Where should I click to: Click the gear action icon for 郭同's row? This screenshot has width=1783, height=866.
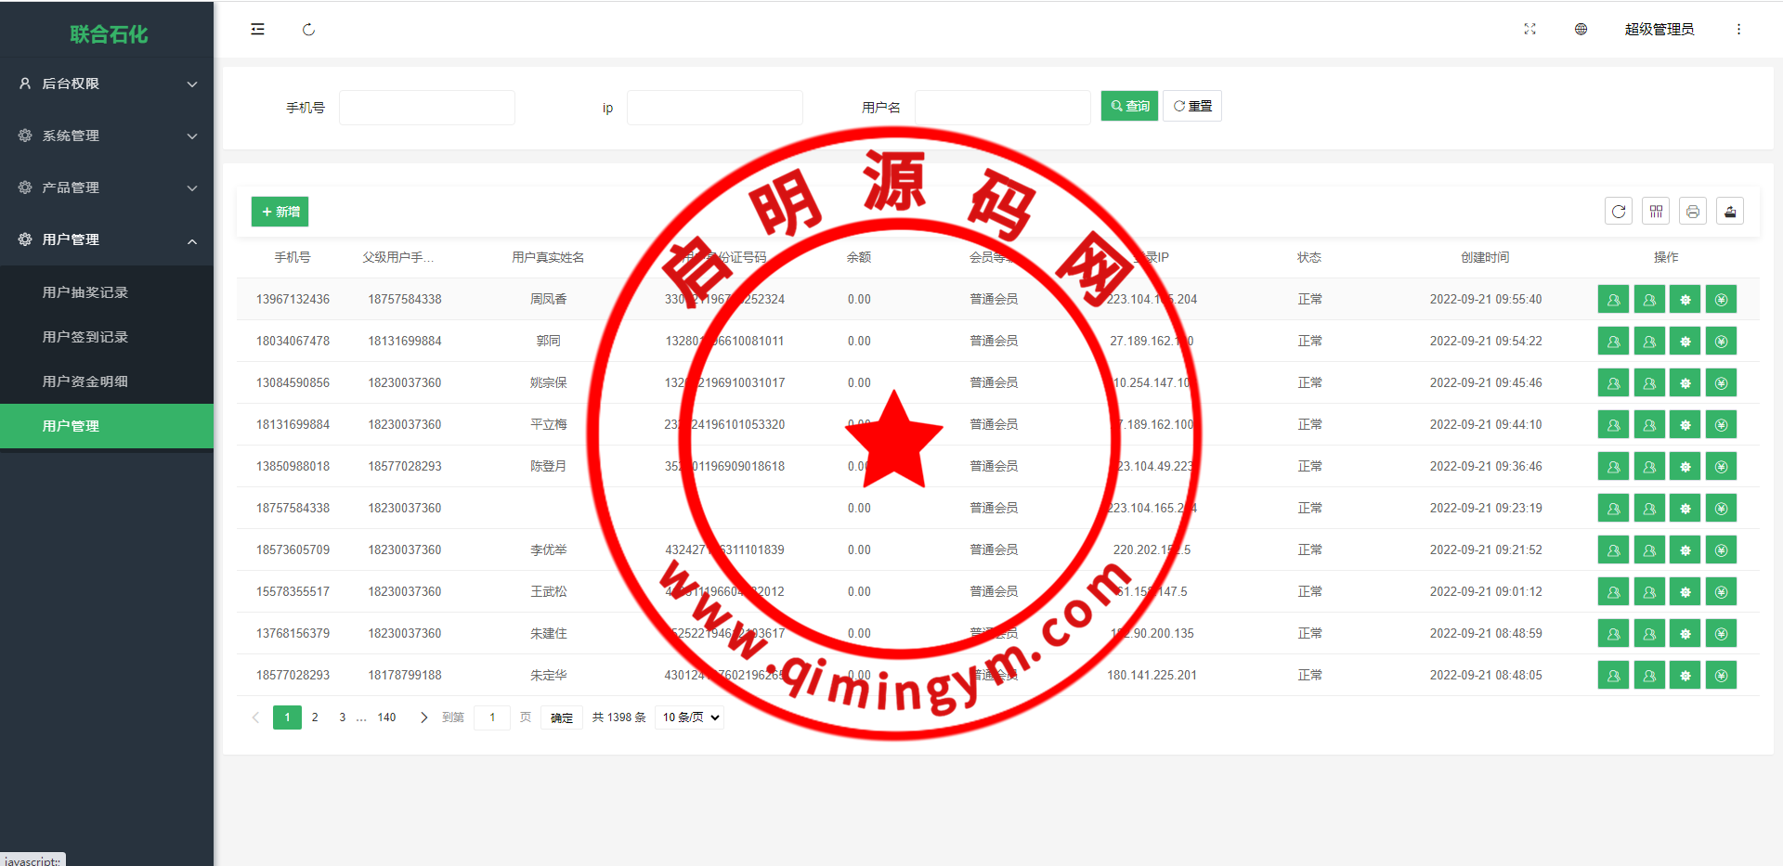[1685, 342]
